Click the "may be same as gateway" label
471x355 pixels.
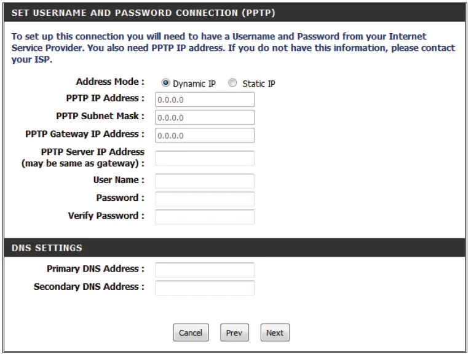point(83,163)
